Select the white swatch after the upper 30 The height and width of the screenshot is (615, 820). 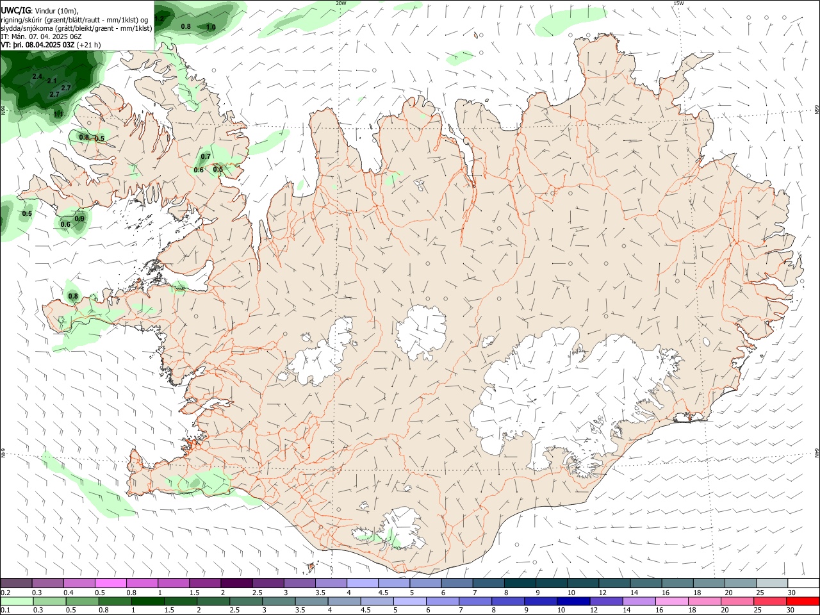pyautogui.click(x=803, y=584)
